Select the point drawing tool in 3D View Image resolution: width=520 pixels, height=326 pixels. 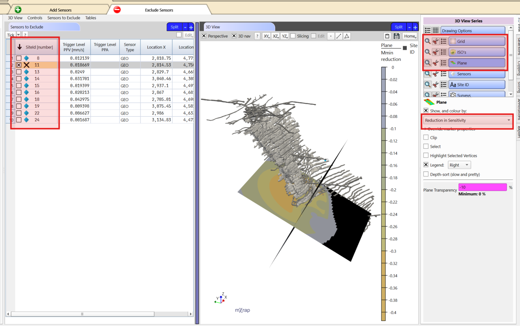[x=331, y=36]
